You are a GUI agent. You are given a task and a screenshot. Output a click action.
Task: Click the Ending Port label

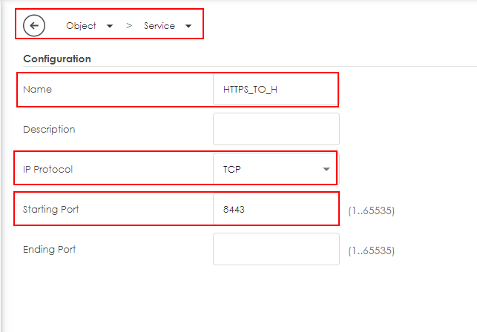50,249
